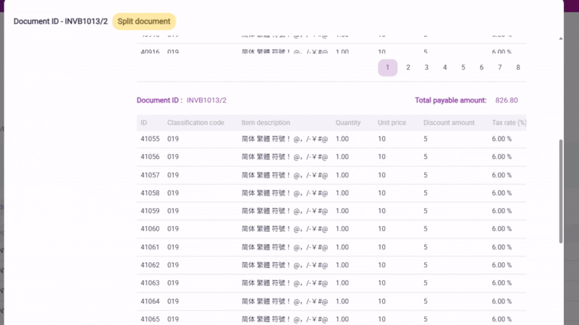Select page 4 of the item list
The image size is (579, 325).
[445, 67]
